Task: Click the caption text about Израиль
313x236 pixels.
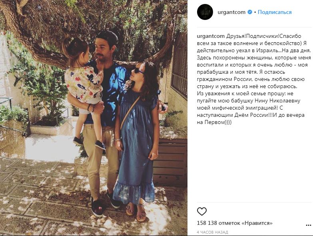Action: [254, 51]
